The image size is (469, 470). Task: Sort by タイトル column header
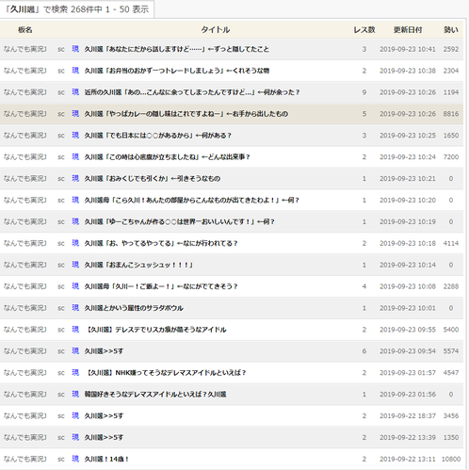click(x=216, y=30)
